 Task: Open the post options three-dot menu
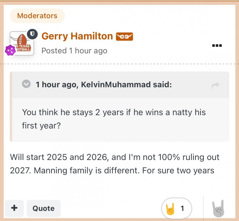point(217,46)
